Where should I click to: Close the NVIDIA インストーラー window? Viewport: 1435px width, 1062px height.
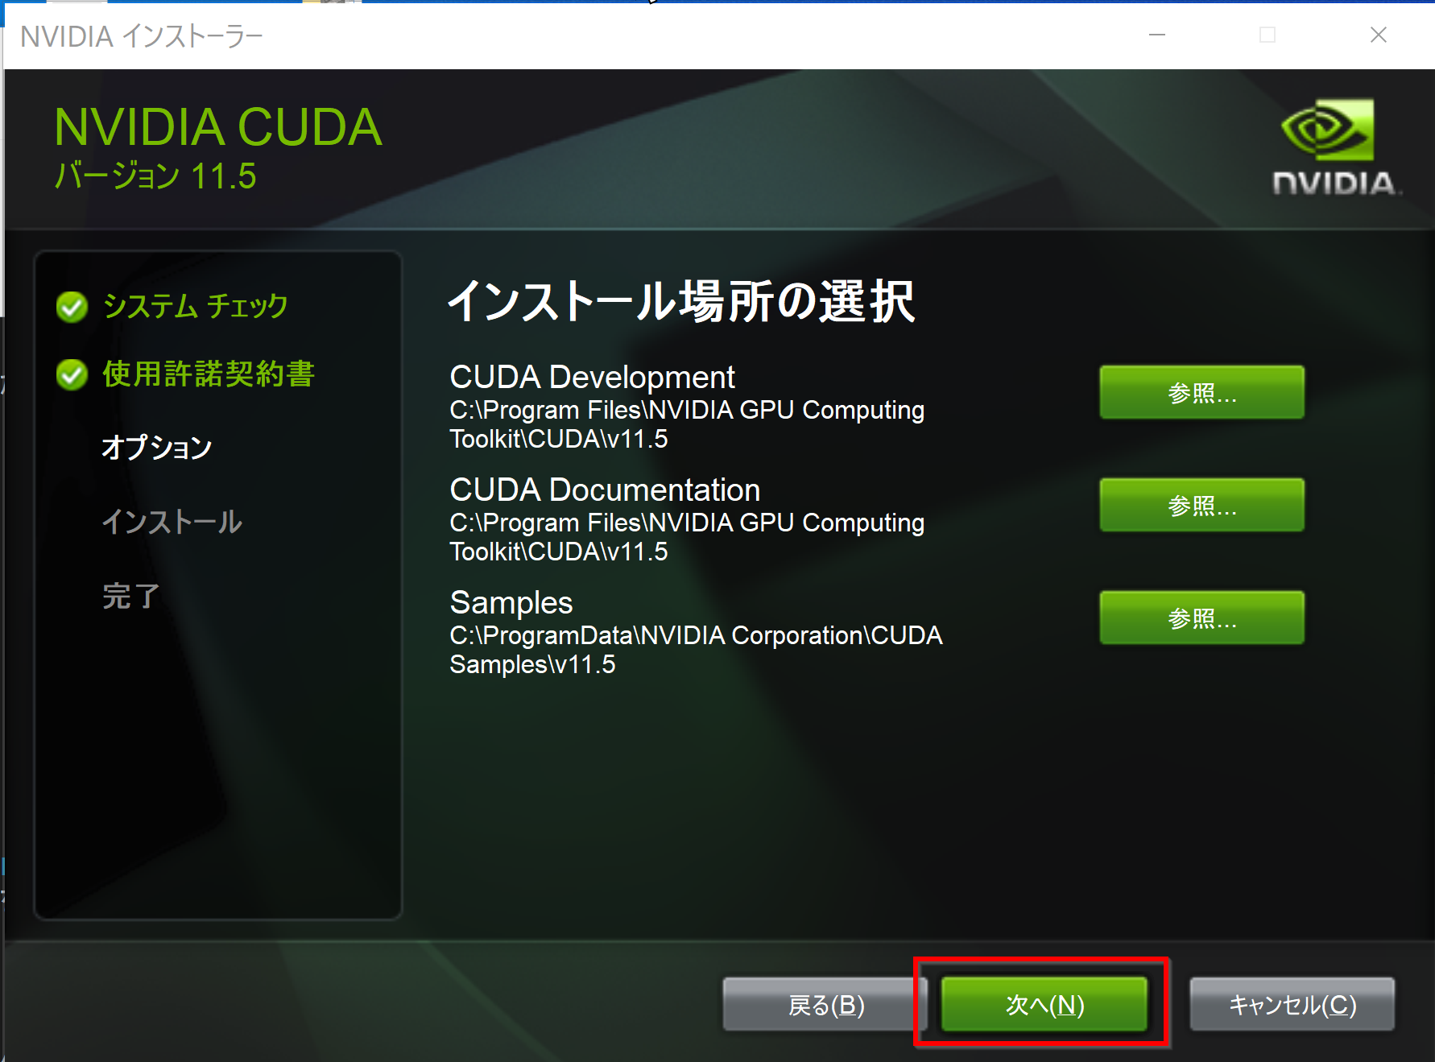click(x=1378, y=35)
